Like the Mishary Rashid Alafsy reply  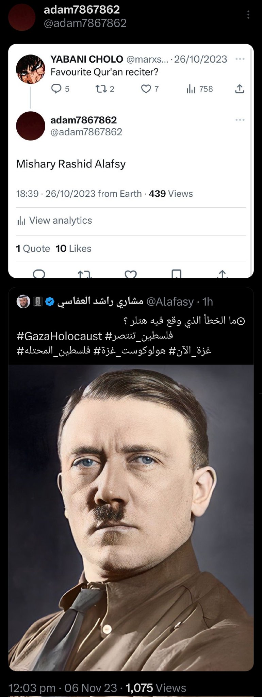pos(131,274)
